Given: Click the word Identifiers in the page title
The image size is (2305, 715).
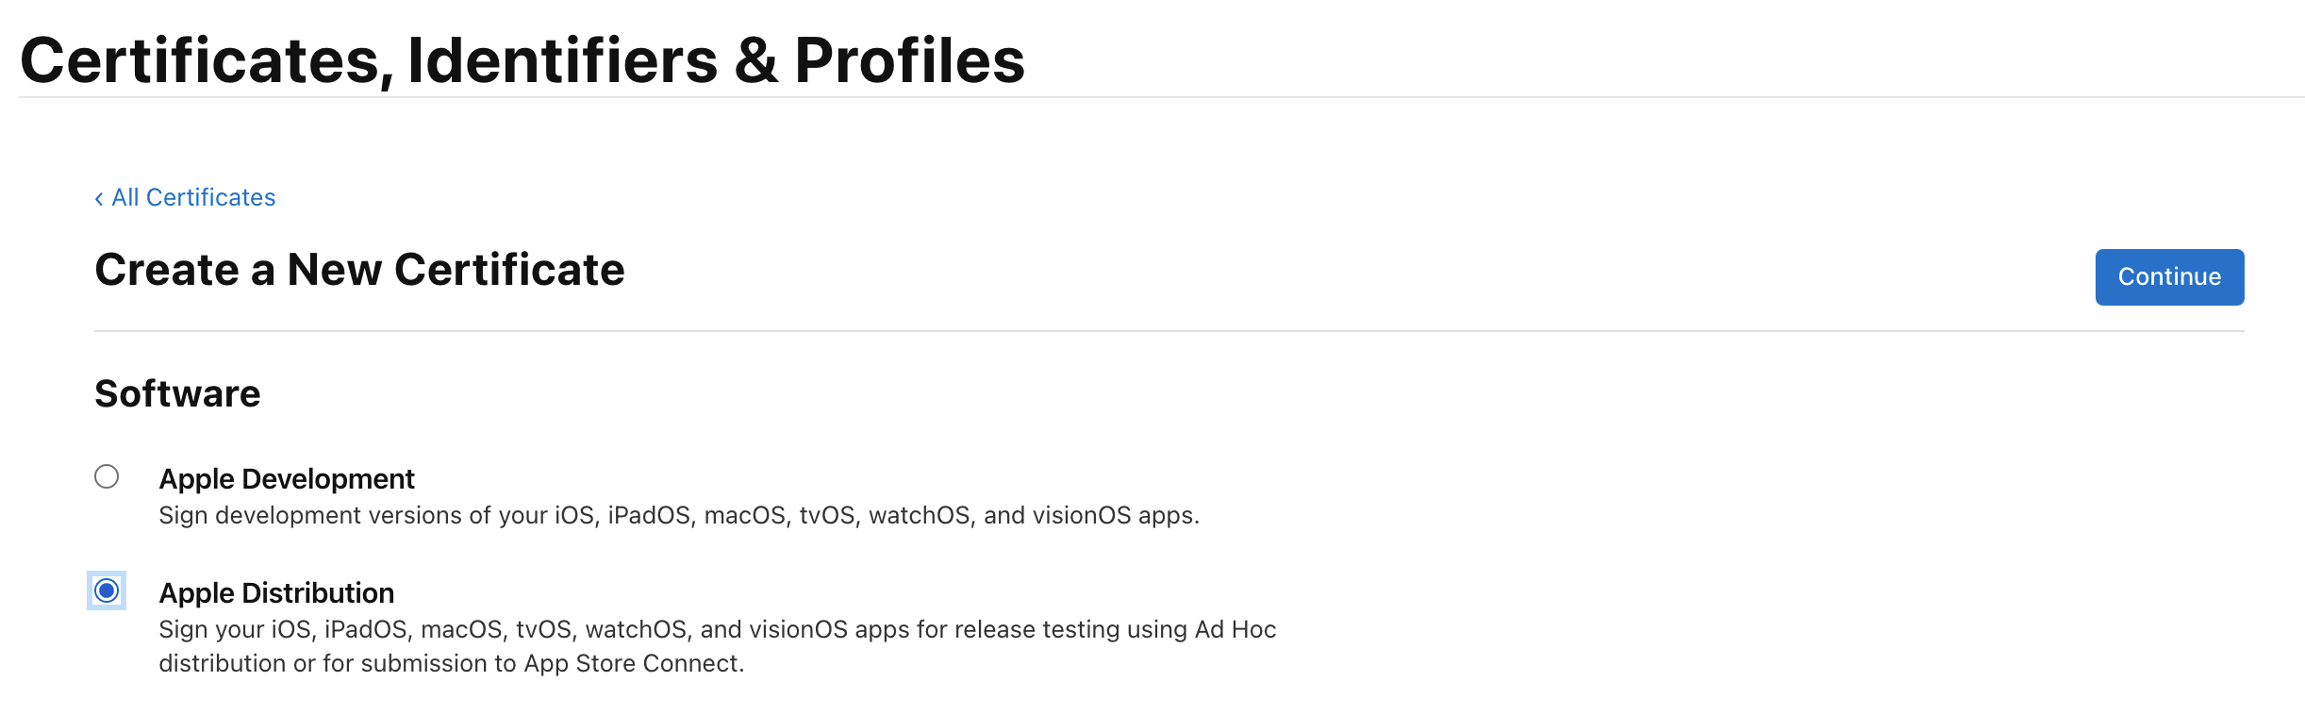Looking at the screenshot, I should (x=562, y=60).
